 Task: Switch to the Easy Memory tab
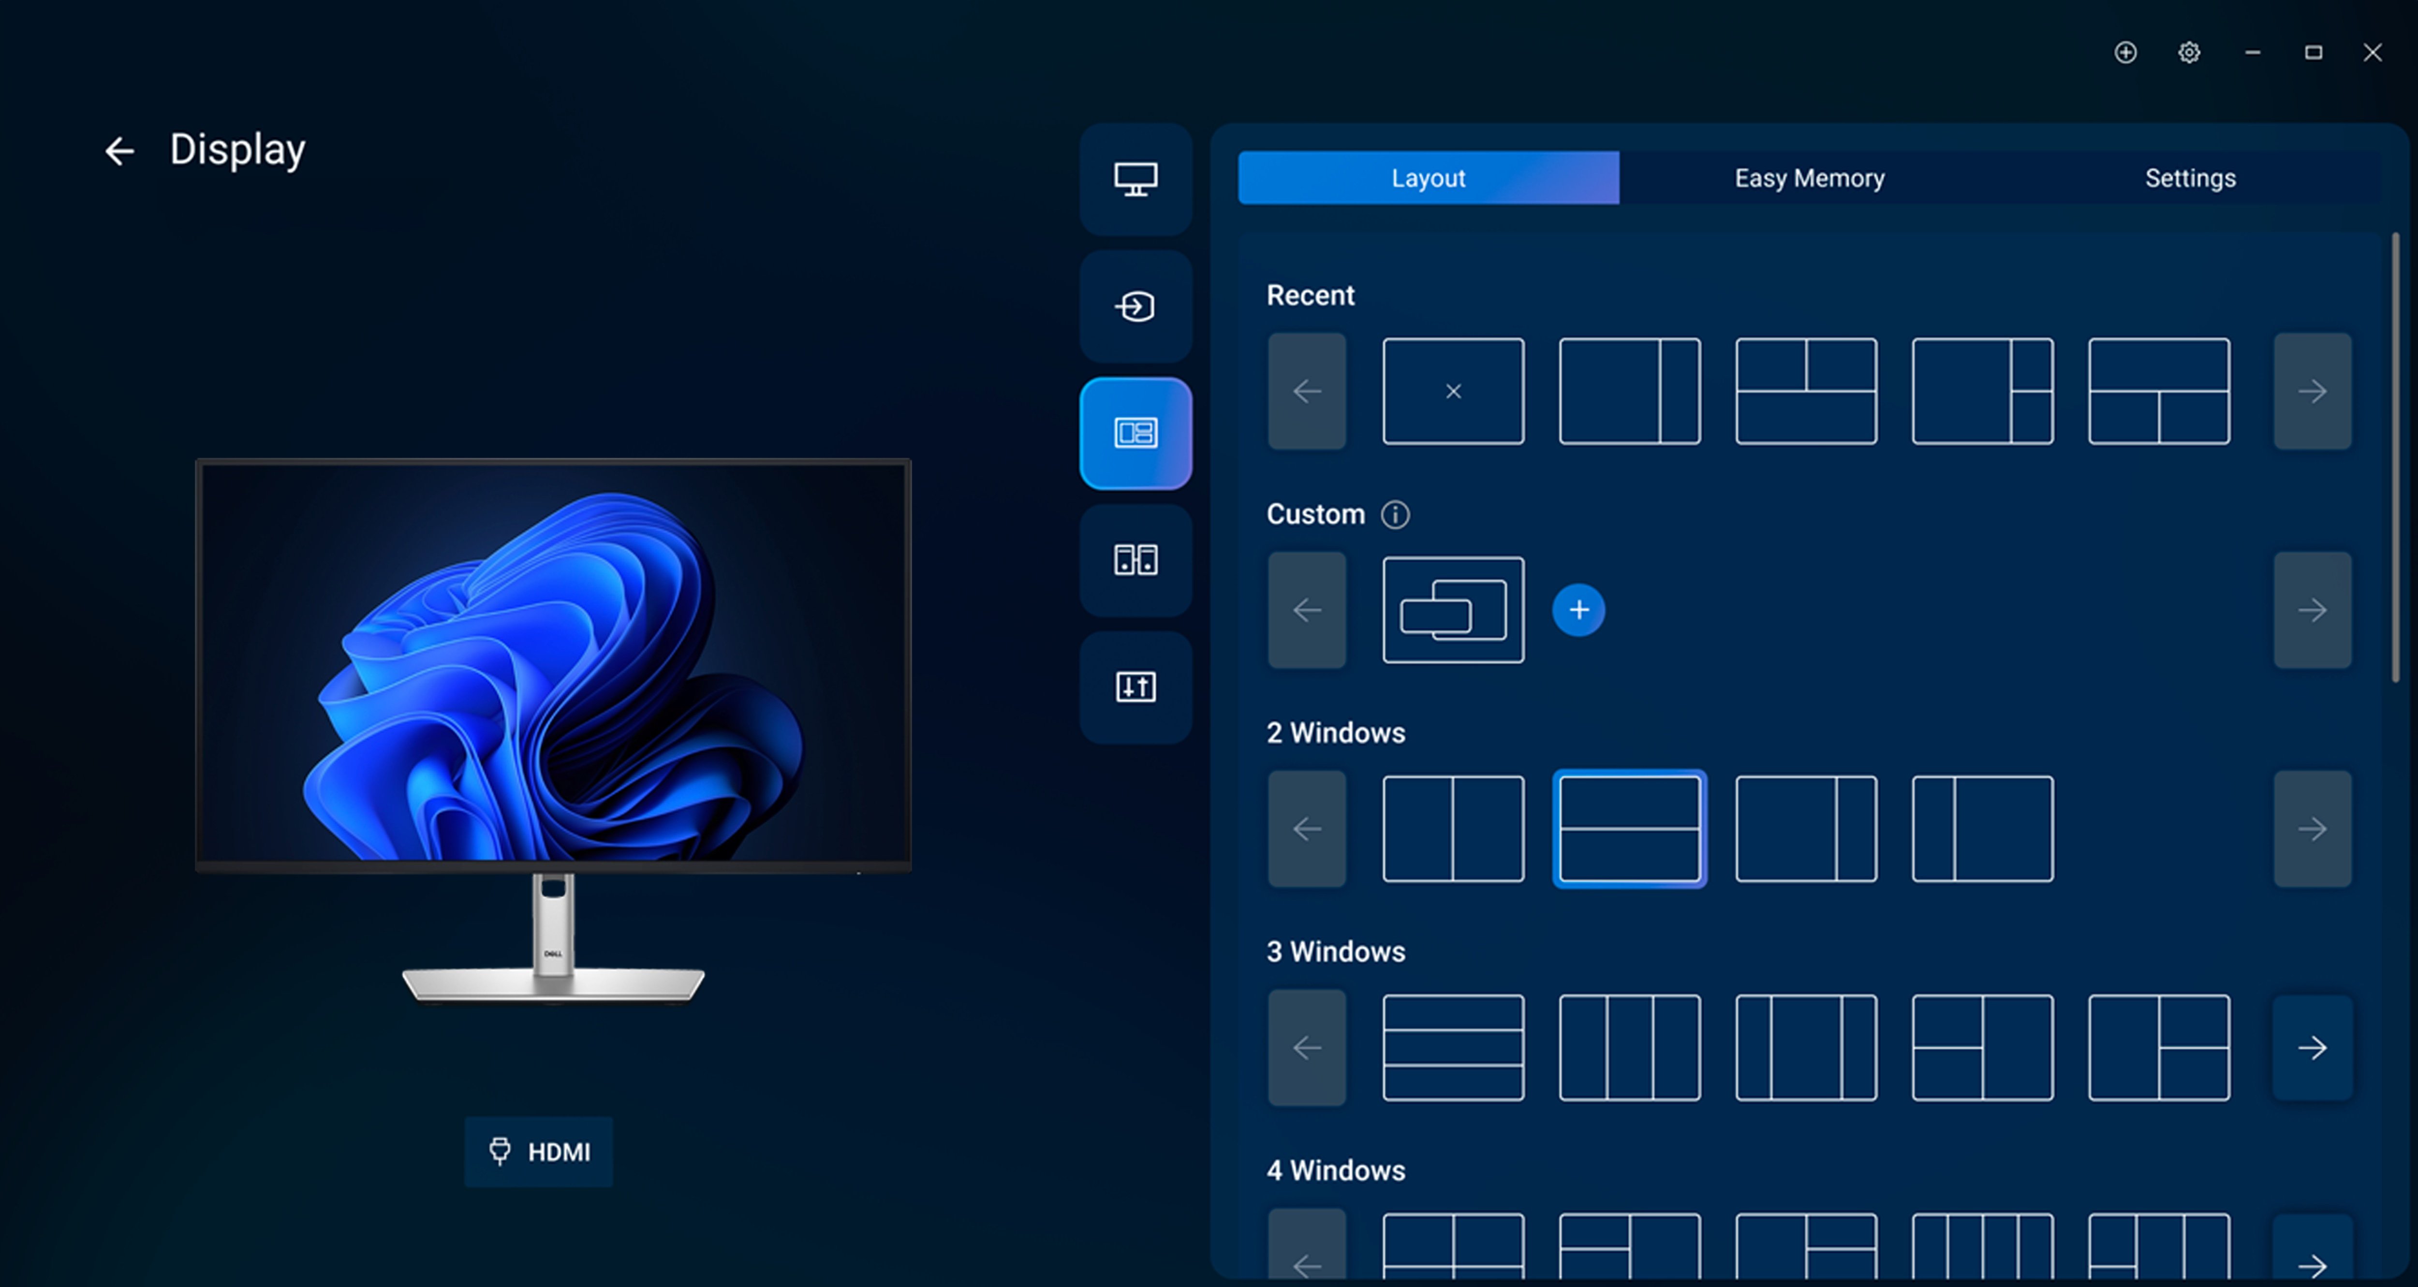(1809, 178)
